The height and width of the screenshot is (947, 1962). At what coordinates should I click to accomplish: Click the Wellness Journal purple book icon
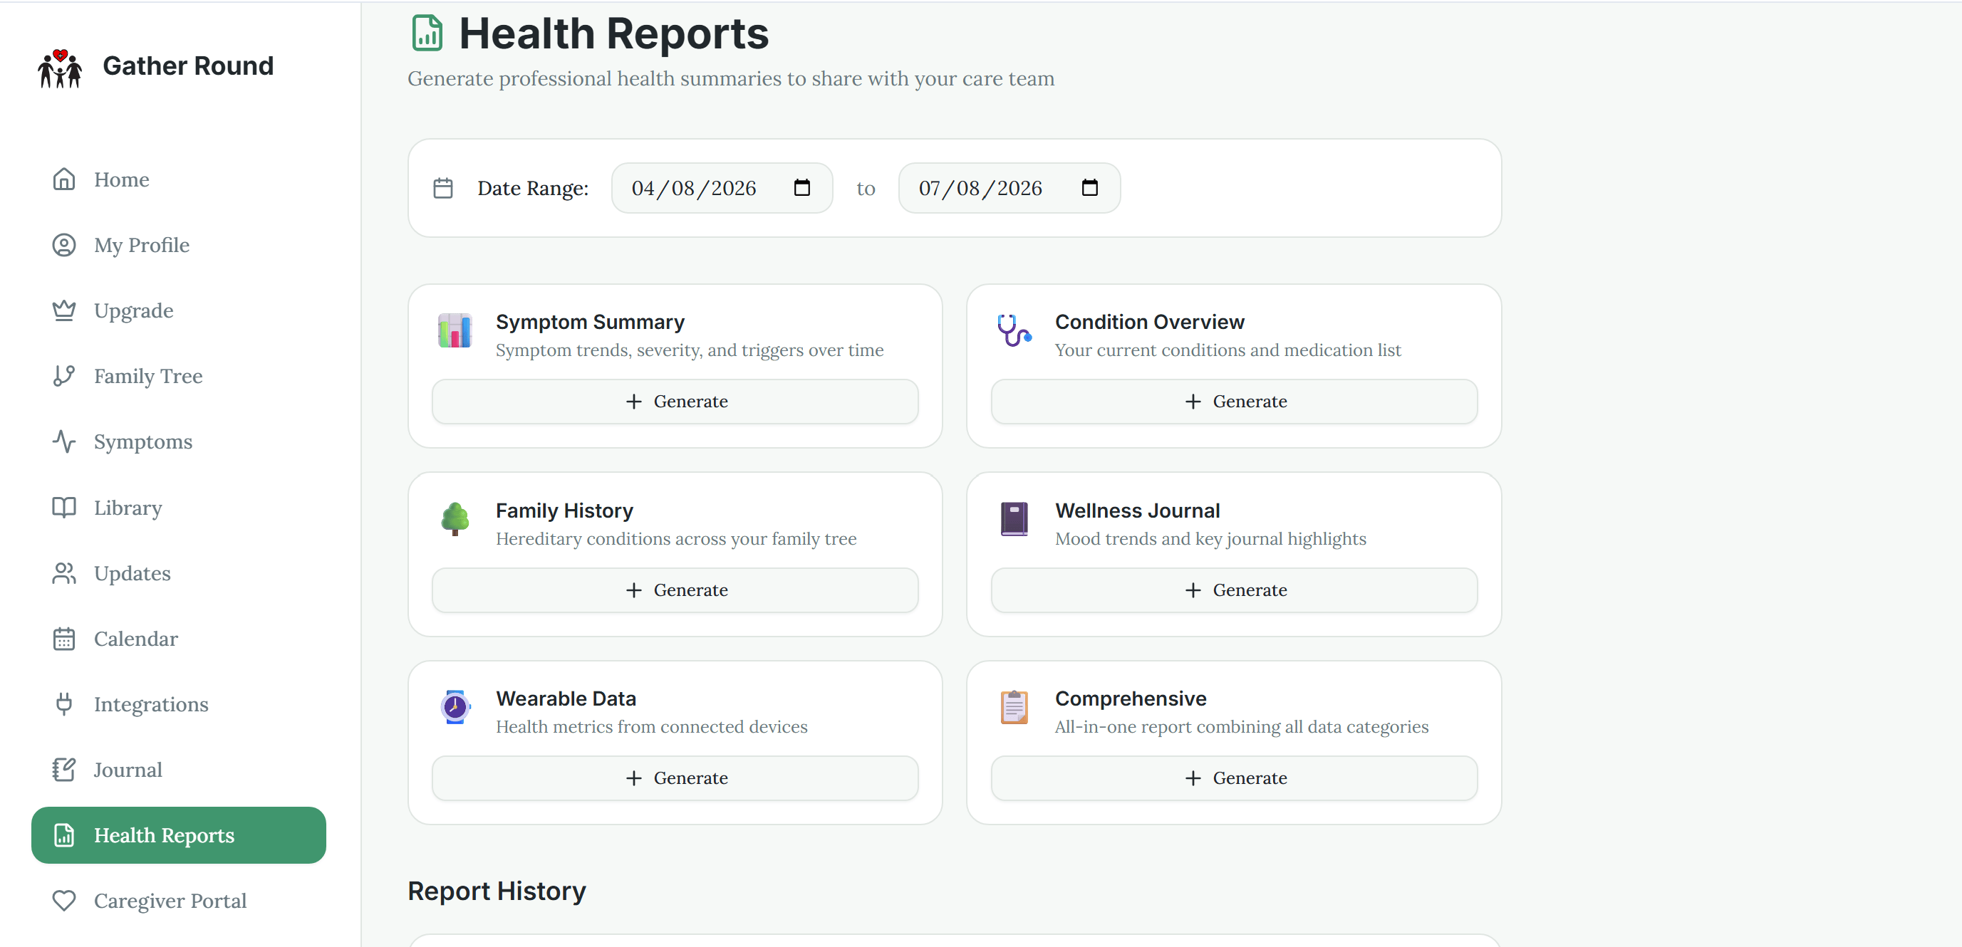pos(1014,519)
